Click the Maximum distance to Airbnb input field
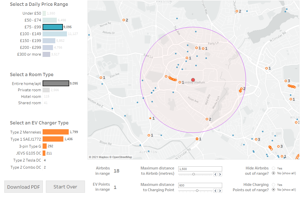This screenshot has height=197, width=300. tap(200, 169)
